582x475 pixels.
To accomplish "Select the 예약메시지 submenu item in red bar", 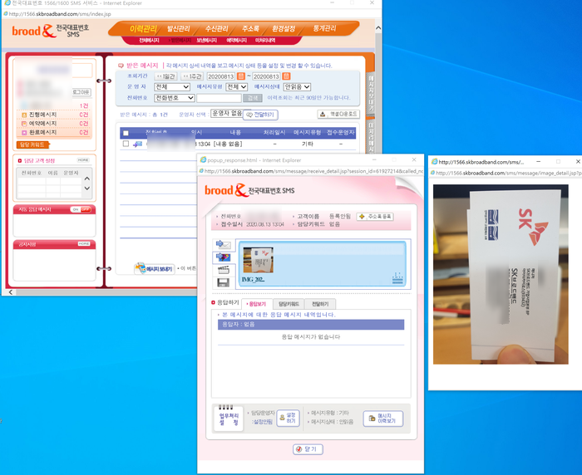I will tap(236, 40).
